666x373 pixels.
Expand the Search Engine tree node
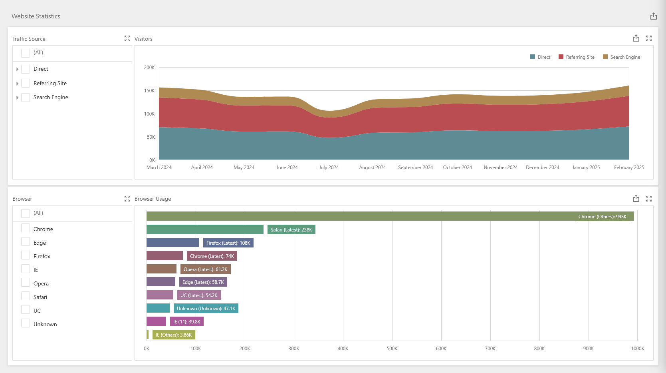point(17,98)
